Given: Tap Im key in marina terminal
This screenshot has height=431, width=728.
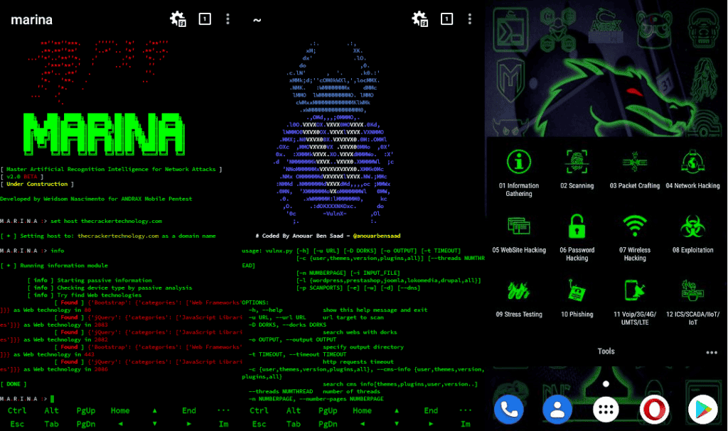Looking at the screenshot, I should point(223,424).
